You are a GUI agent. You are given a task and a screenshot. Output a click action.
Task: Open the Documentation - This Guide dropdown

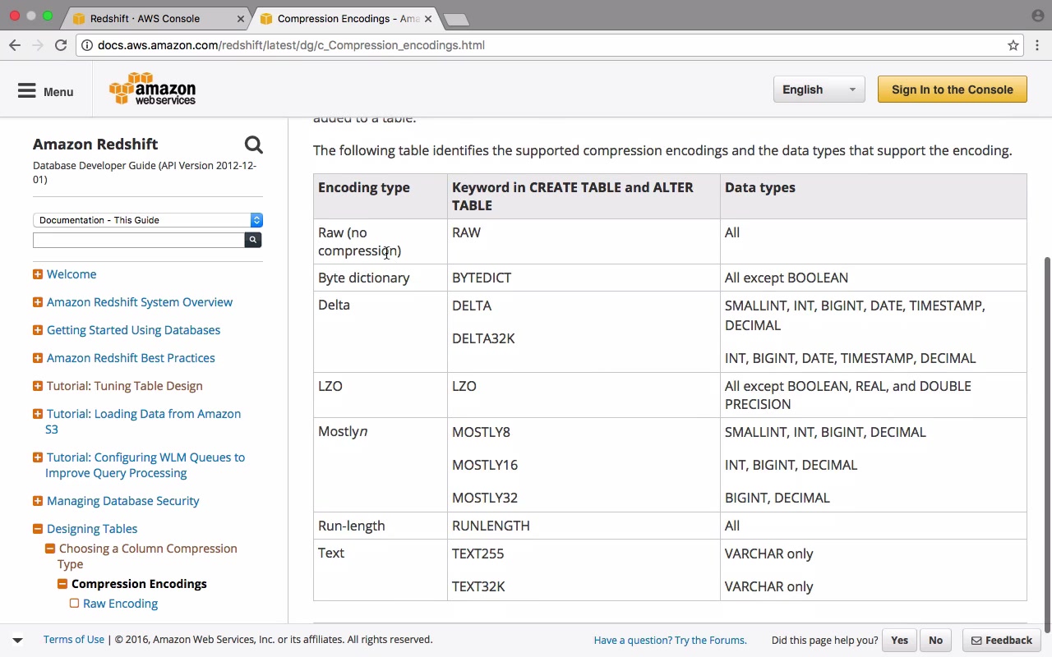148,220
